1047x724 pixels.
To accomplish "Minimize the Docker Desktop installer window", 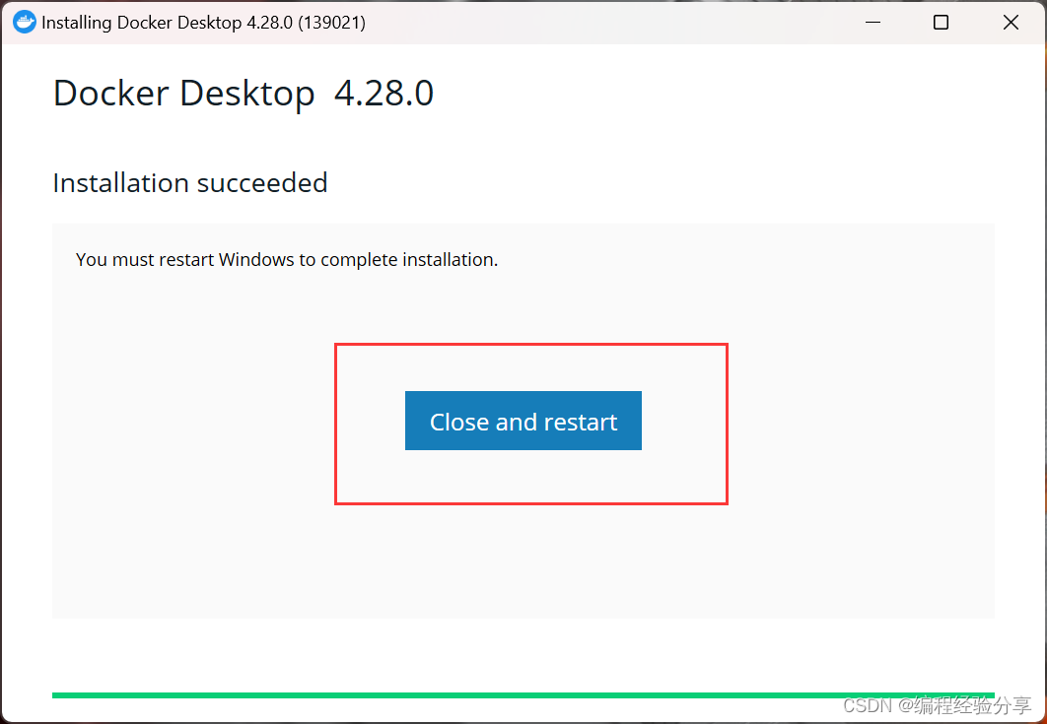I will 872,21.
